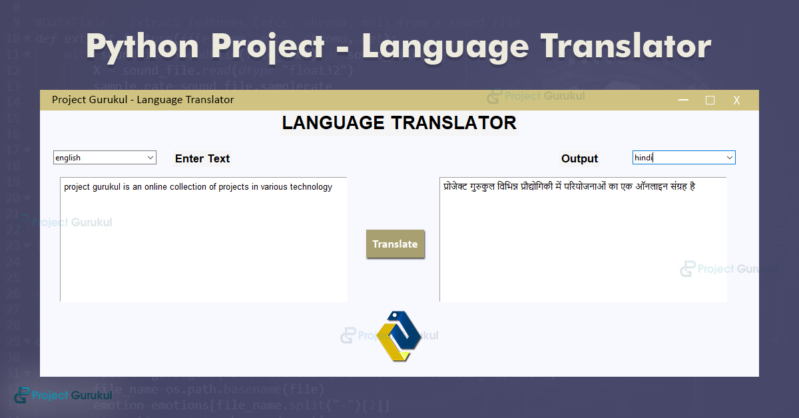Click the 'Output' label
Viewport: 799px width, 418px height.
(x=579, y=158)
